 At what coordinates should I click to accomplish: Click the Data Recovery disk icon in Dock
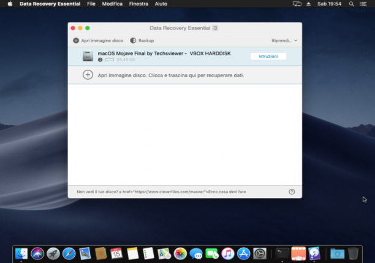click(314, 253)
